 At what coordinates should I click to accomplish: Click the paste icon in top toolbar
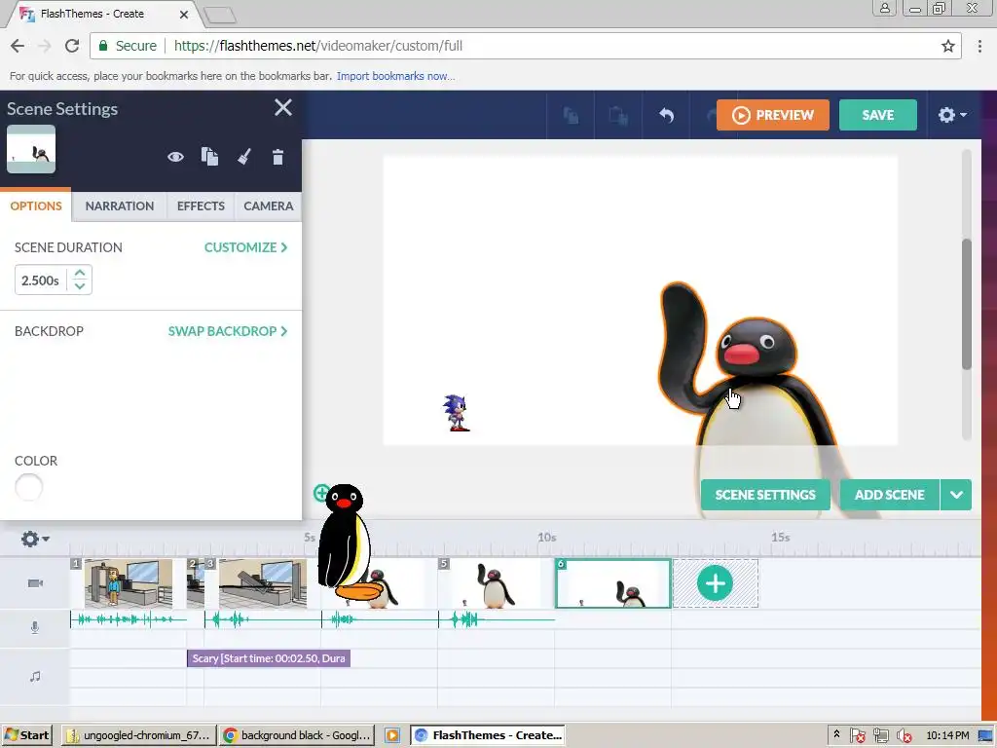(x=618, y=115)
